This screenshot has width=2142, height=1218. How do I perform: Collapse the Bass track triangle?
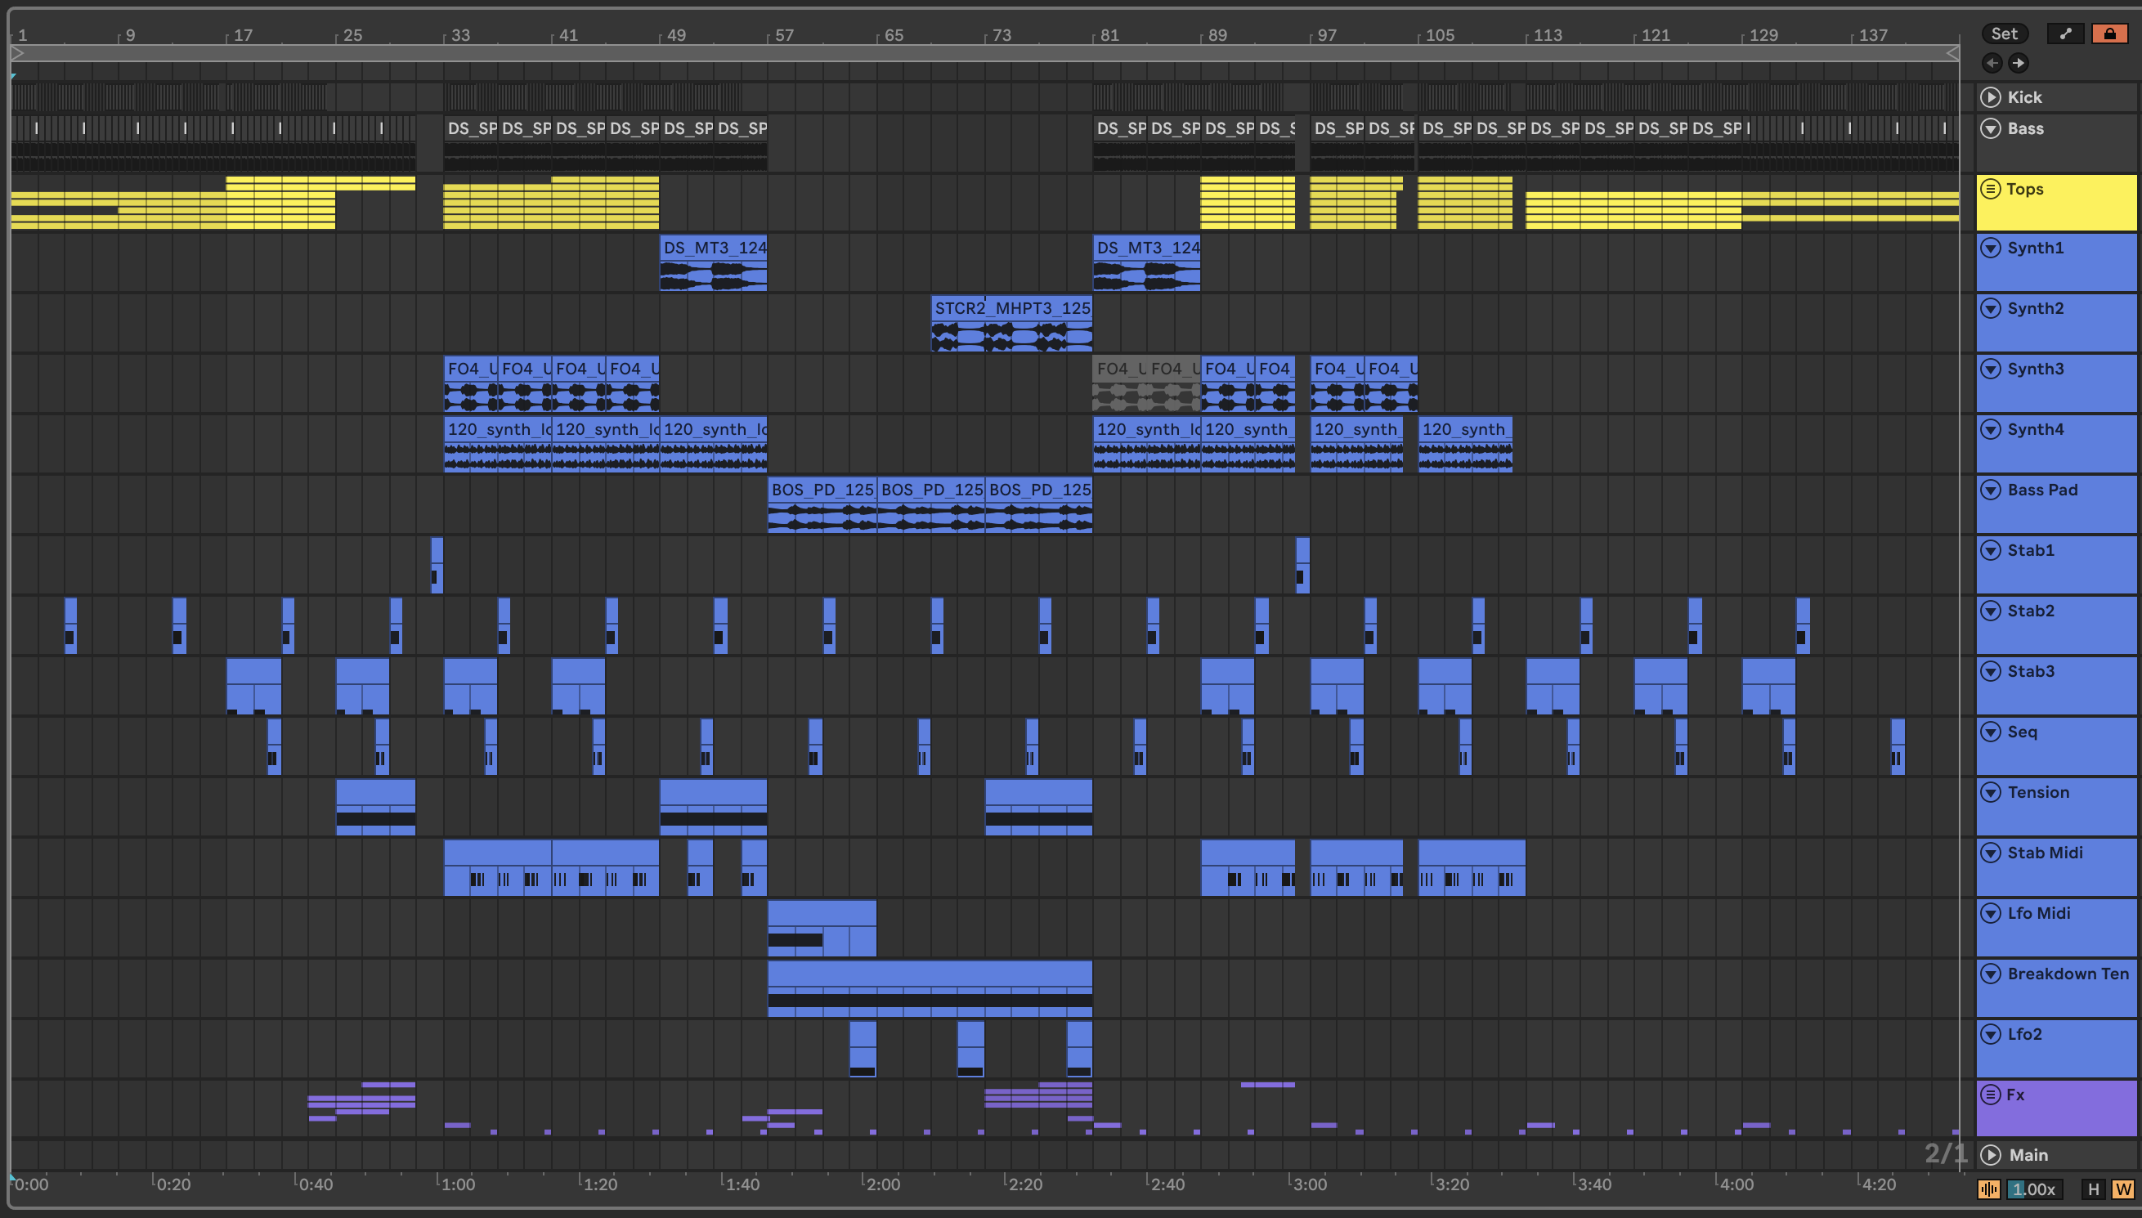tap(1991, 129)
